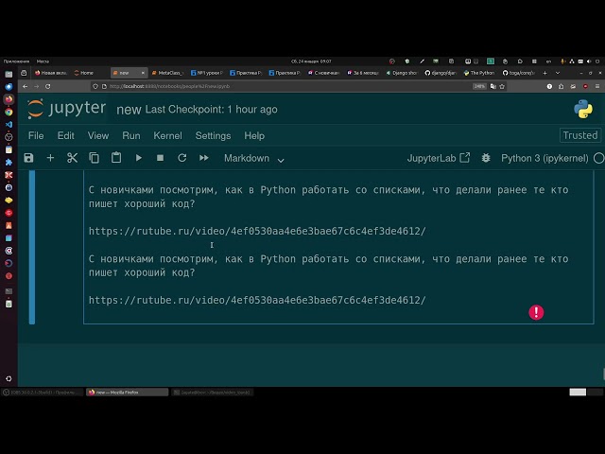Close the 'new' browser tab
Screen dimensions: 605x454
click(x=143, y=73)
